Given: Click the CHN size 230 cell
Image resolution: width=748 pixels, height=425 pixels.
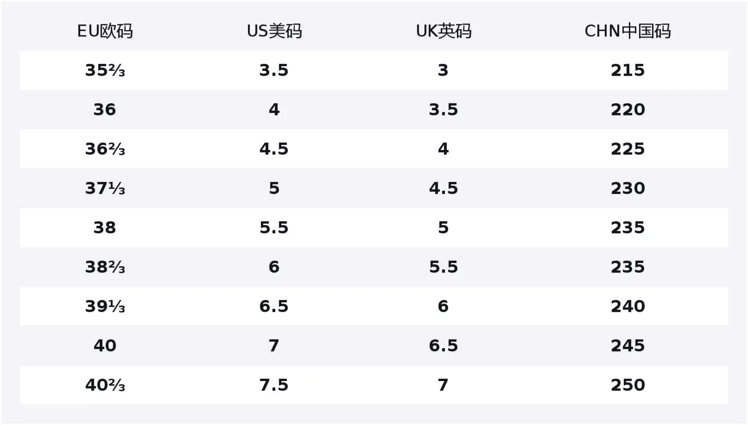Looking at the screenshot, I should (628, 188).
